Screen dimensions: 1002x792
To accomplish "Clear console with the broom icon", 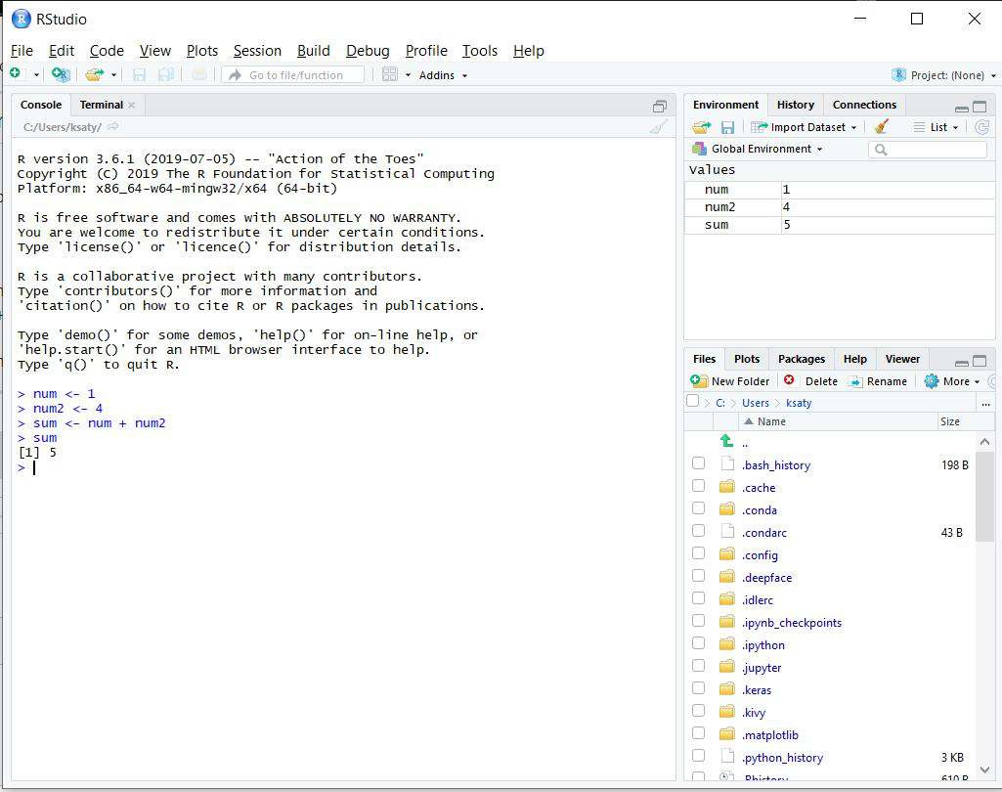I will 658,126.
